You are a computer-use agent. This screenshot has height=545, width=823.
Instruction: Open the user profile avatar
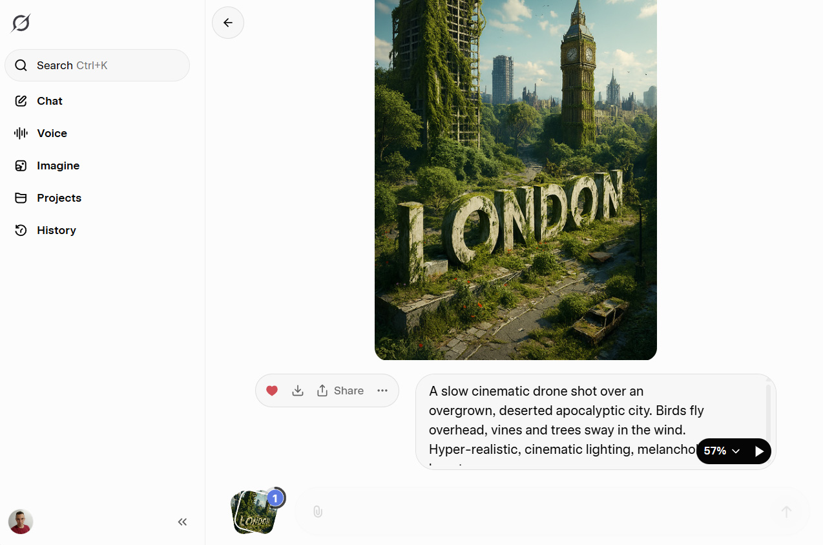pyautogui.click(x=21, y=521)
